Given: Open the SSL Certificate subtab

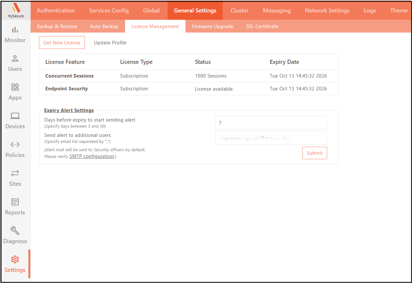Looking at the screenshot, I should coord(262,26).
